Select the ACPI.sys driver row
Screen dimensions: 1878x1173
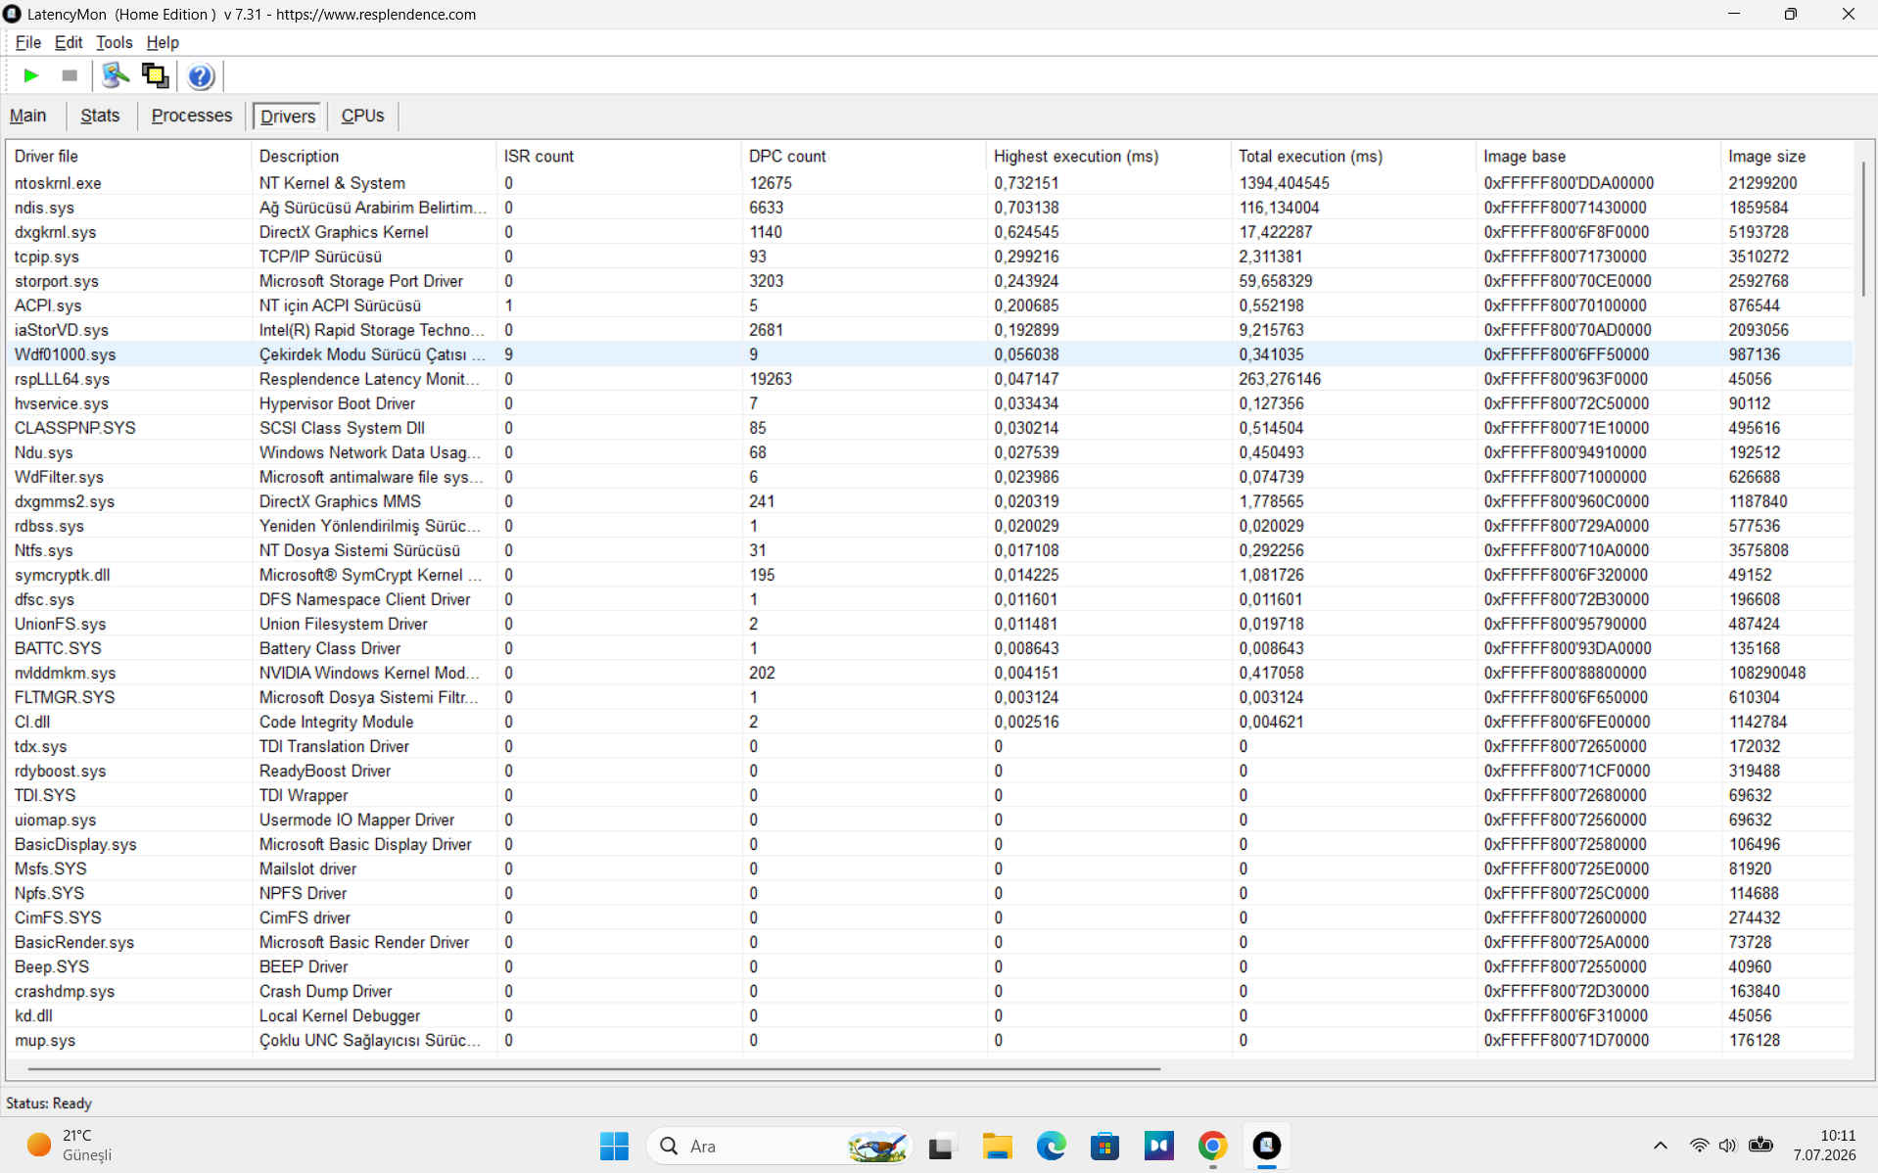(930, 305)
